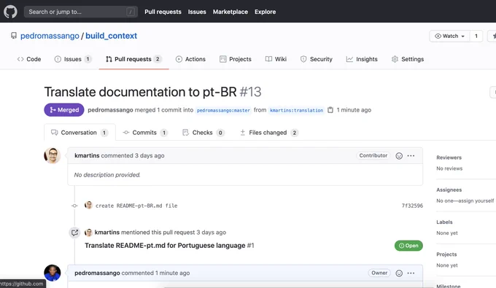
Task: Open the Insights tab
Action: 362,59
